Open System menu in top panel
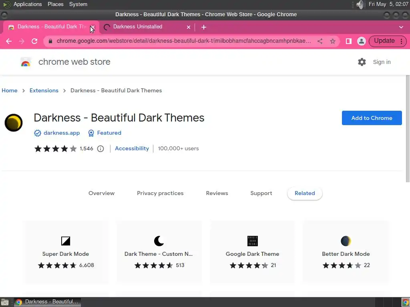410x307 pixels. [x=78, y=4]
